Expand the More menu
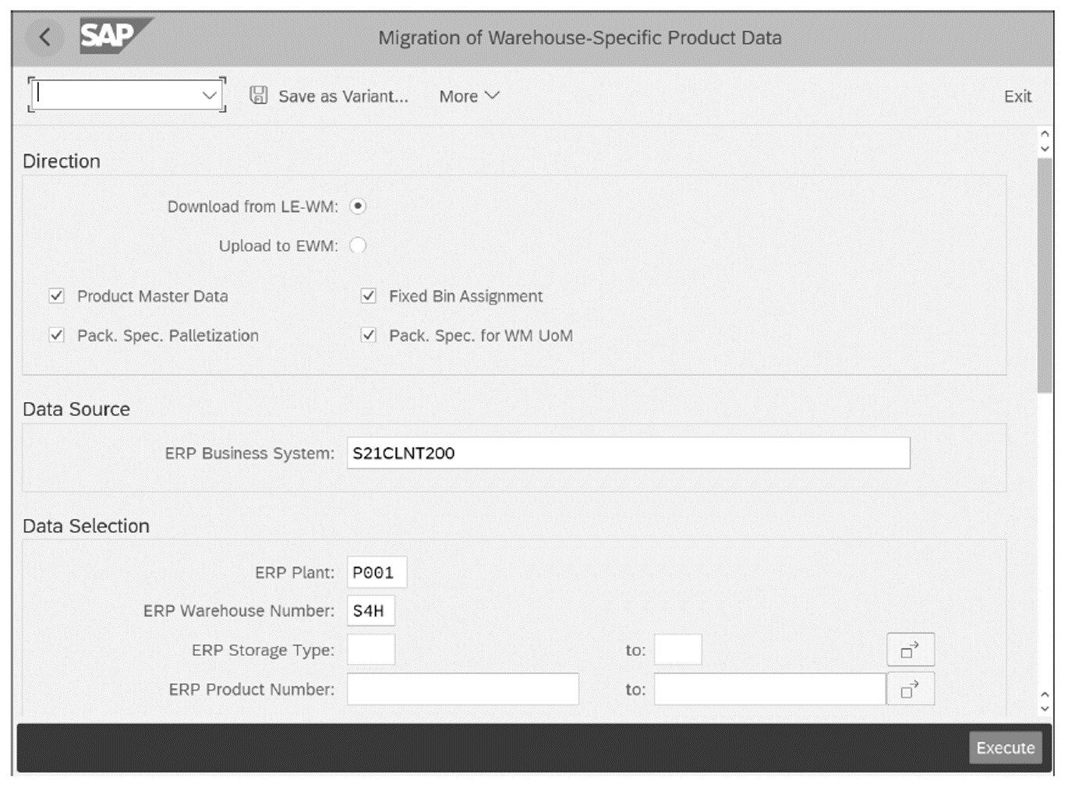Image resolution: width=1068 pixels, height=791 pixels. point(468,96)
